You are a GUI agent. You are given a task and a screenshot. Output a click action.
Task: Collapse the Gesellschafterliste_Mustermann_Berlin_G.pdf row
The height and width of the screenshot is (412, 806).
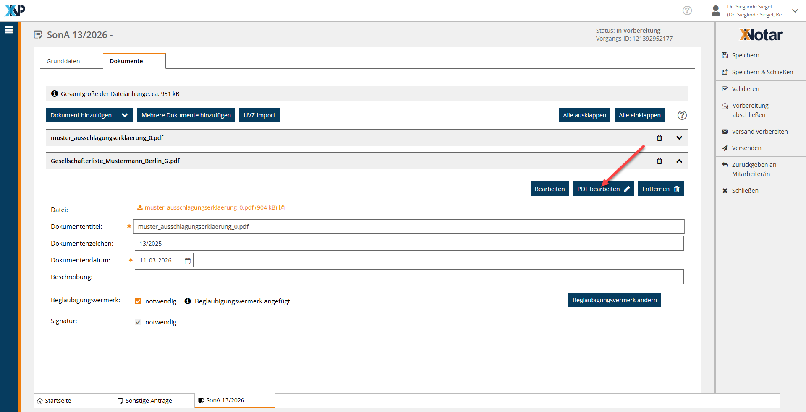pyautogui.click(x=679, y=161)
